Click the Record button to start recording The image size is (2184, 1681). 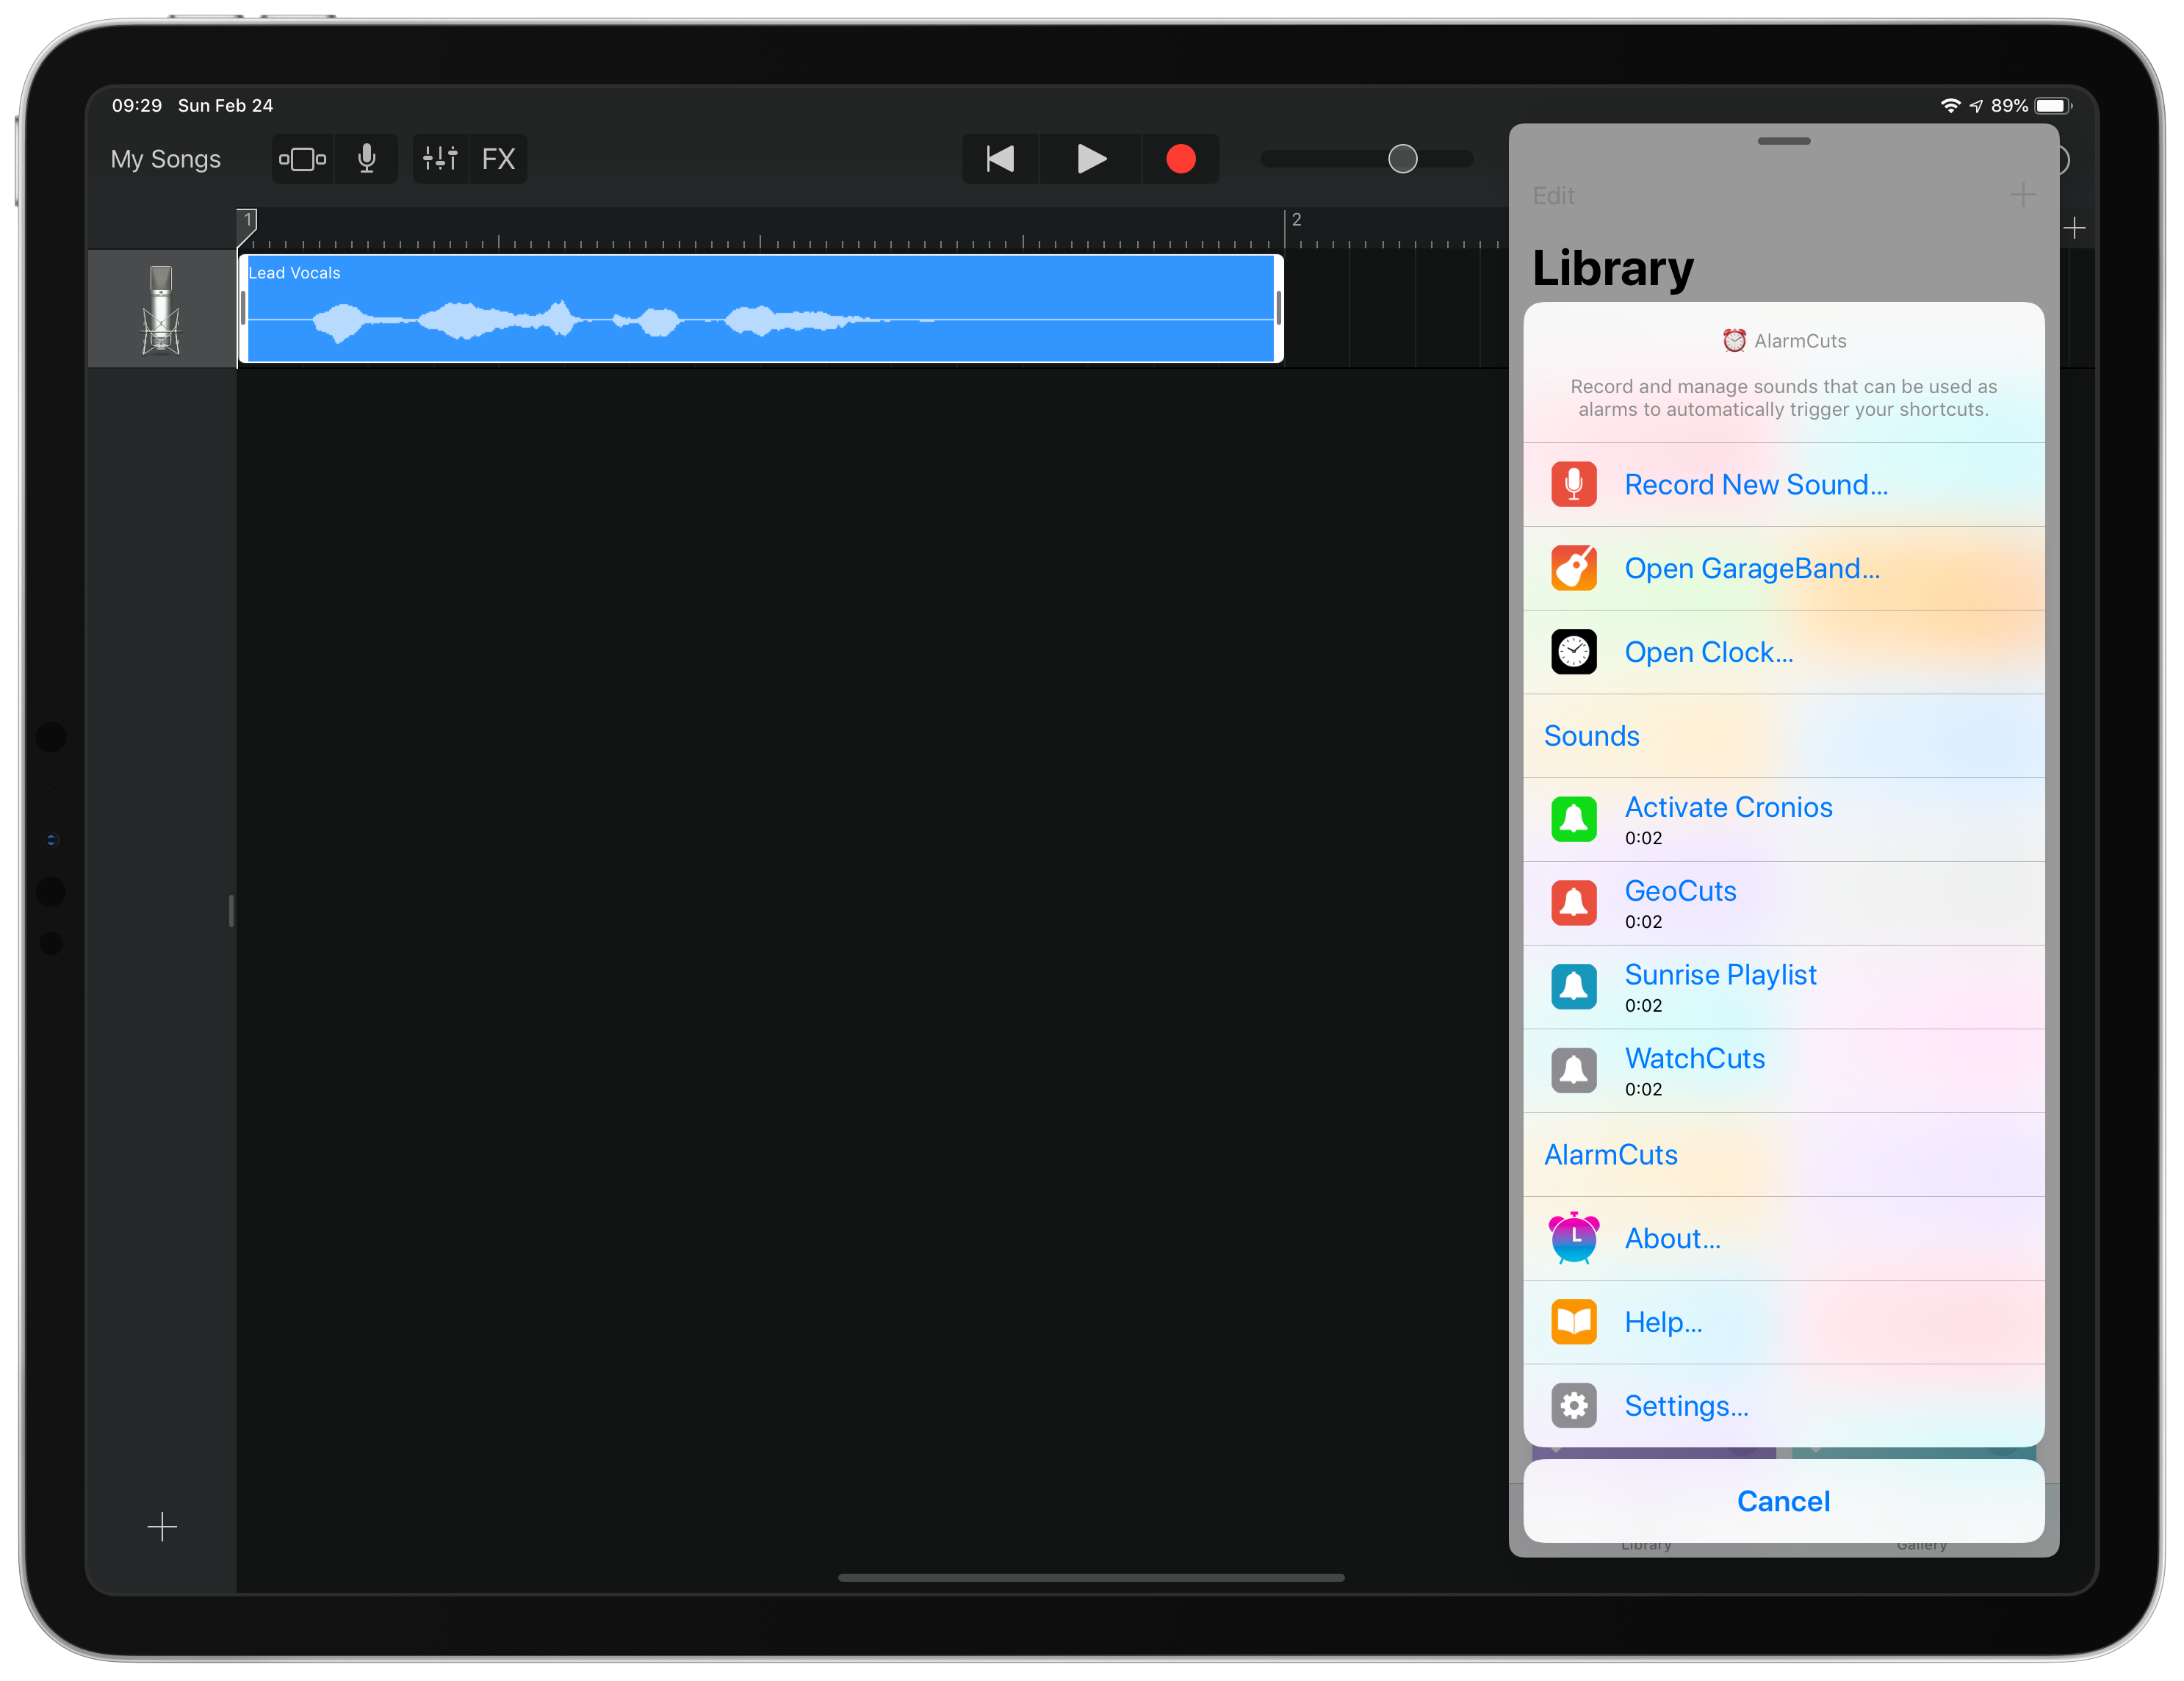coord(1181,159)
